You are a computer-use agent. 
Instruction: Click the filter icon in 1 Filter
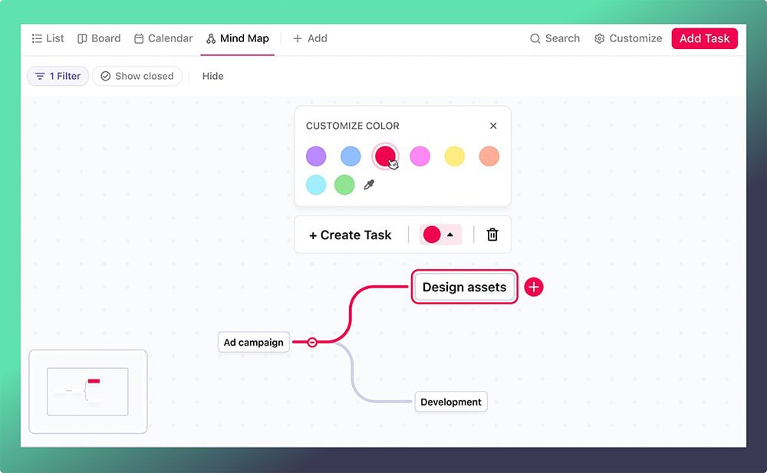[40, 77]
